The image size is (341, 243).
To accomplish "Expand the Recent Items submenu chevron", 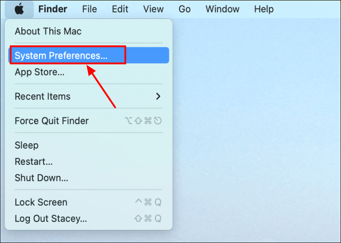I will [158, 96].
